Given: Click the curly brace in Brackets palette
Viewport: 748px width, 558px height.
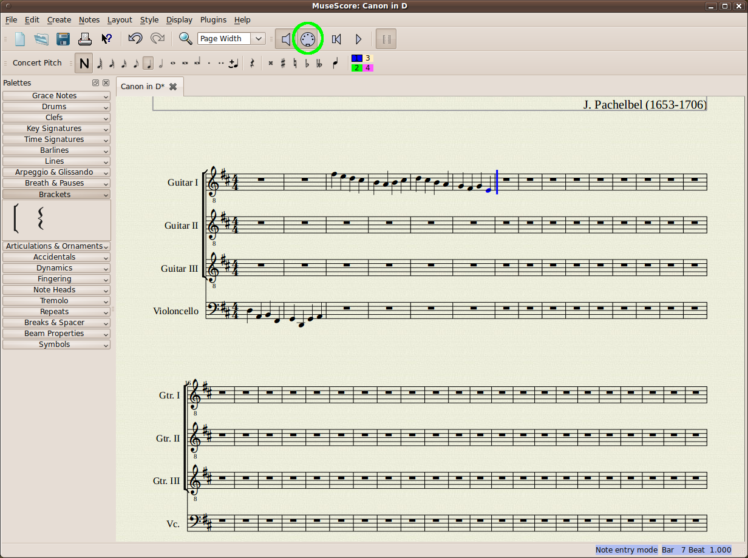Looking at the screenshot, I should tap(40, 220).
